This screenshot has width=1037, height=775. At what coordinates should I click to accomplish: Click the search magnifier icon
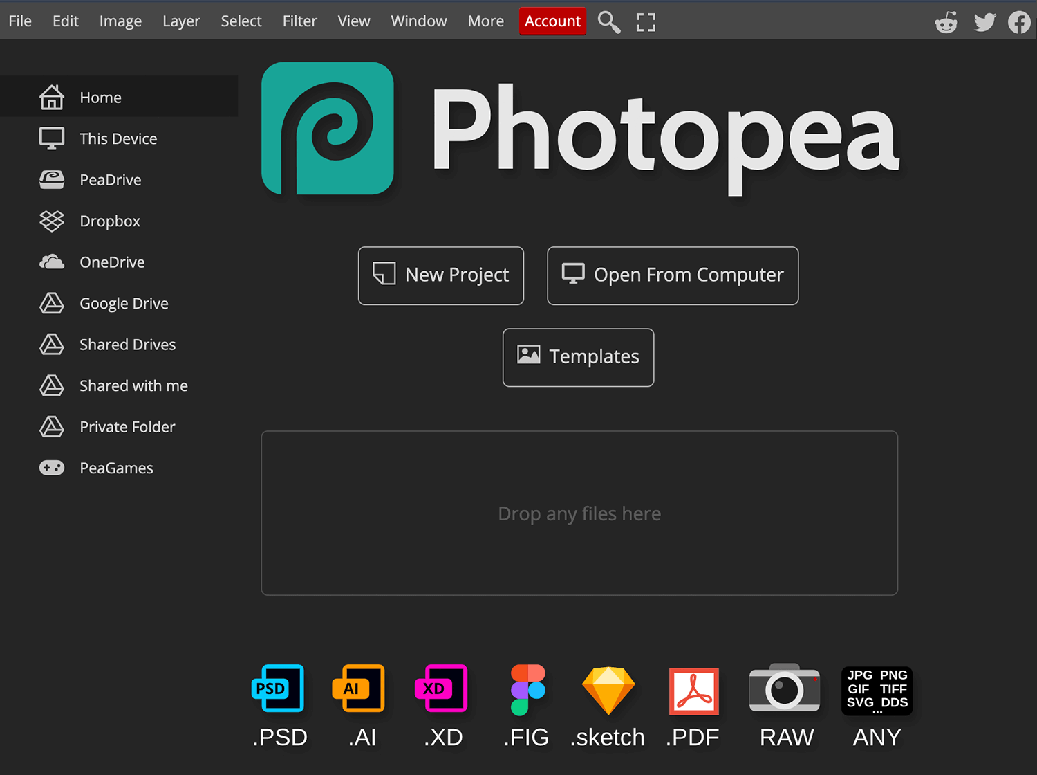[x=609, y=21]
